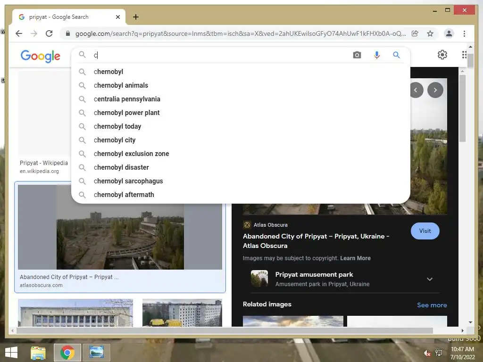Click the preview panel vertical scrollbar
Viewport: 483px width, 362px height.
coord(462,108)
